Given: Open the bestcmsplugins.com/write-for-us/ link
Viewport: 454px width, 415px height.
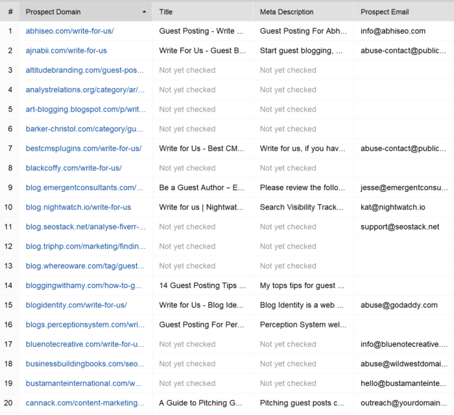Looking at the screenshot, I should [x=84, y=148].
